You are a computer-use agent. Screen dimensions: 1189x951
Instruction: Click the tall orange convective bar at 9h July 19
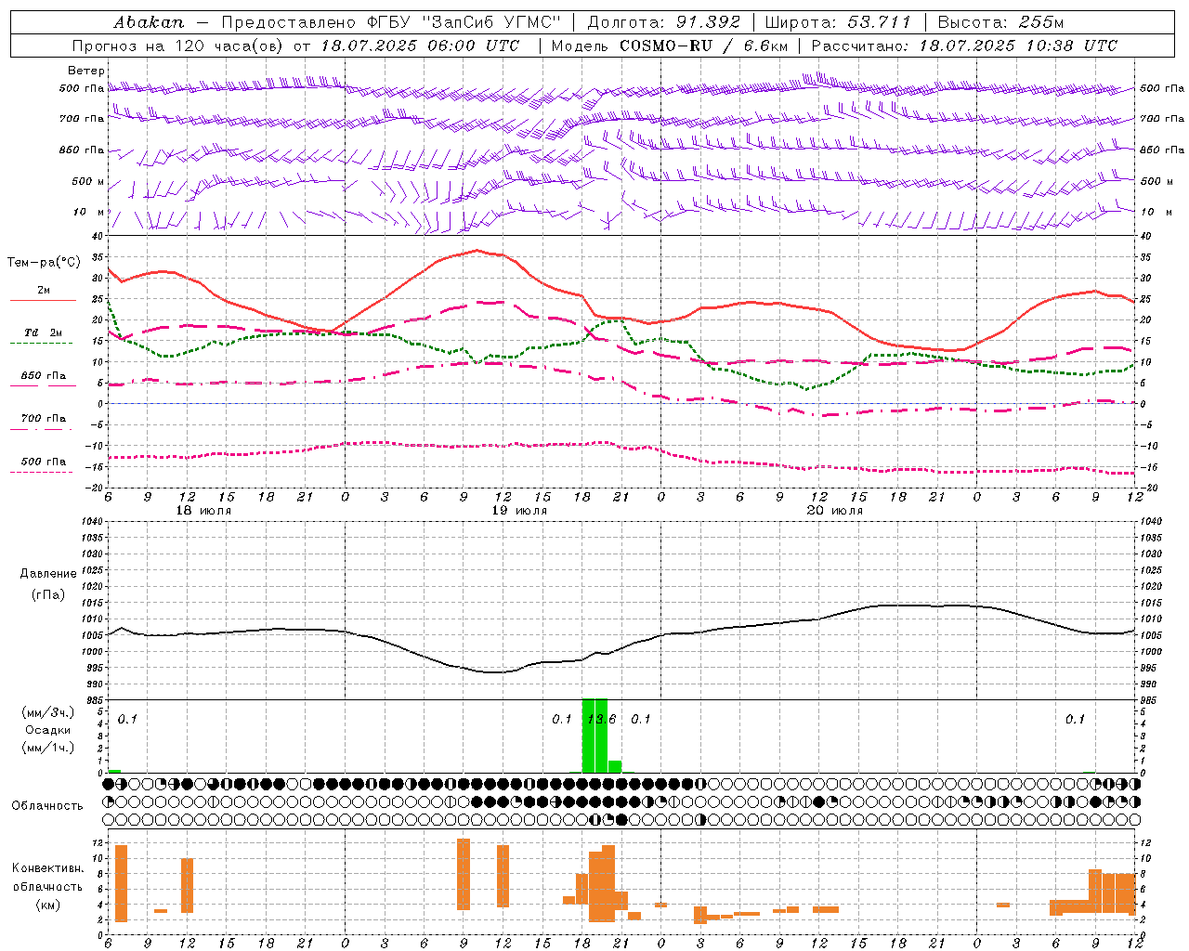(x=464, y=874)
